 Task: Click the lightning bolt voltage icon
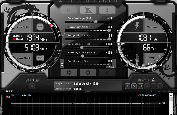(x=137, y=26)
